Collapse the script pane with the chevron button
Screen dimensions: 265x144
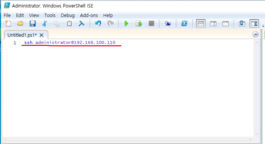[x=255, y=35]
